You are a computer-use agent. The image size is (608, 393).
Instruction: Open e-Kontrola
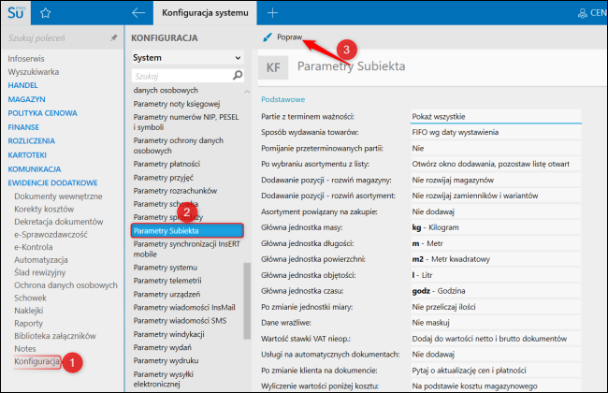34,247
